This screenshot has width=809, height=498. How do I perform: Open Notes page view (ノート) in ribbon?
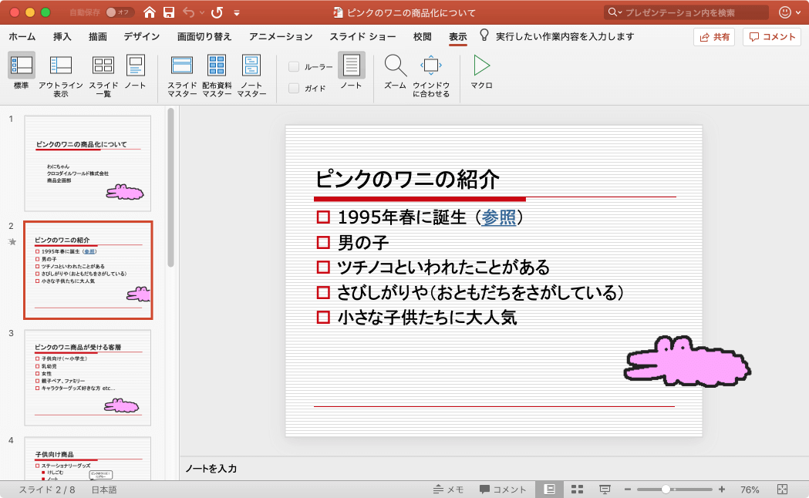(x=135, y=71)
